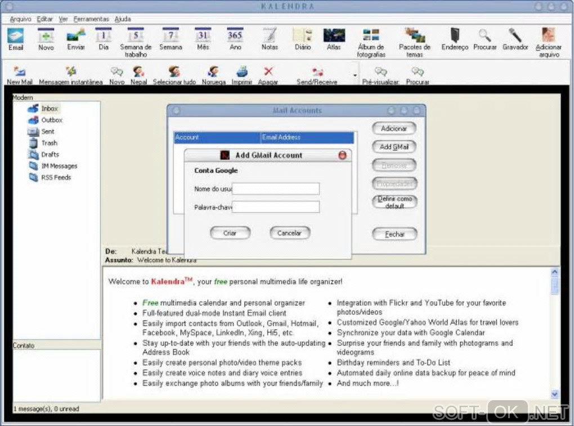Open the Atlas world map
Viewport: 574px width, 426px height.
[x=334, y=39]
